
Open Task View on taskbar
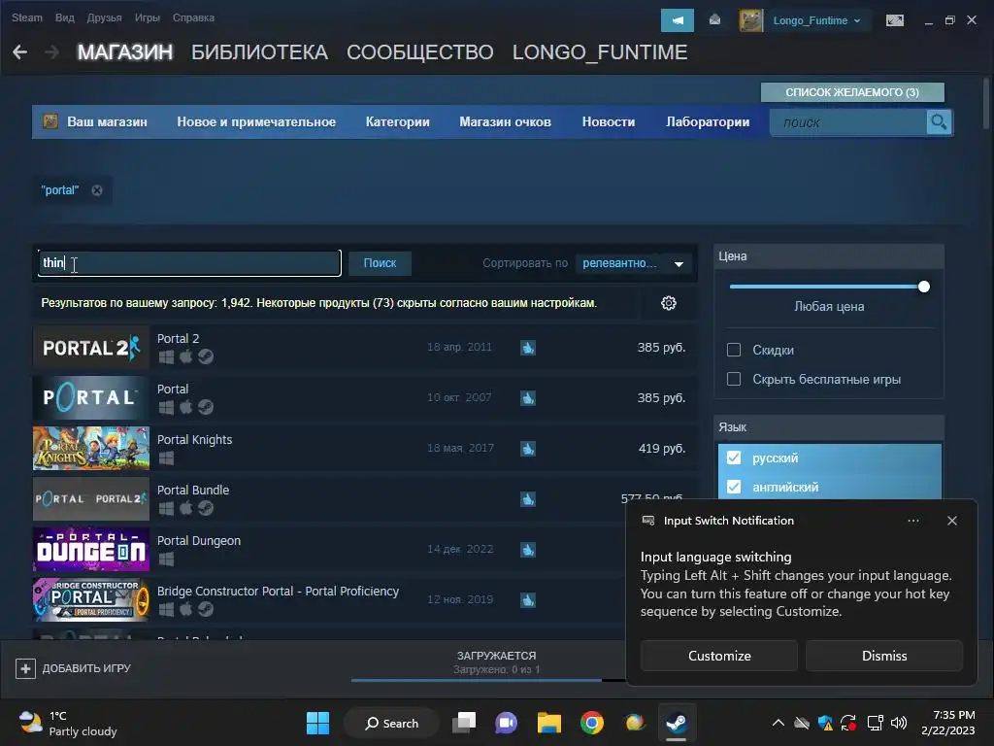point(464,723)
